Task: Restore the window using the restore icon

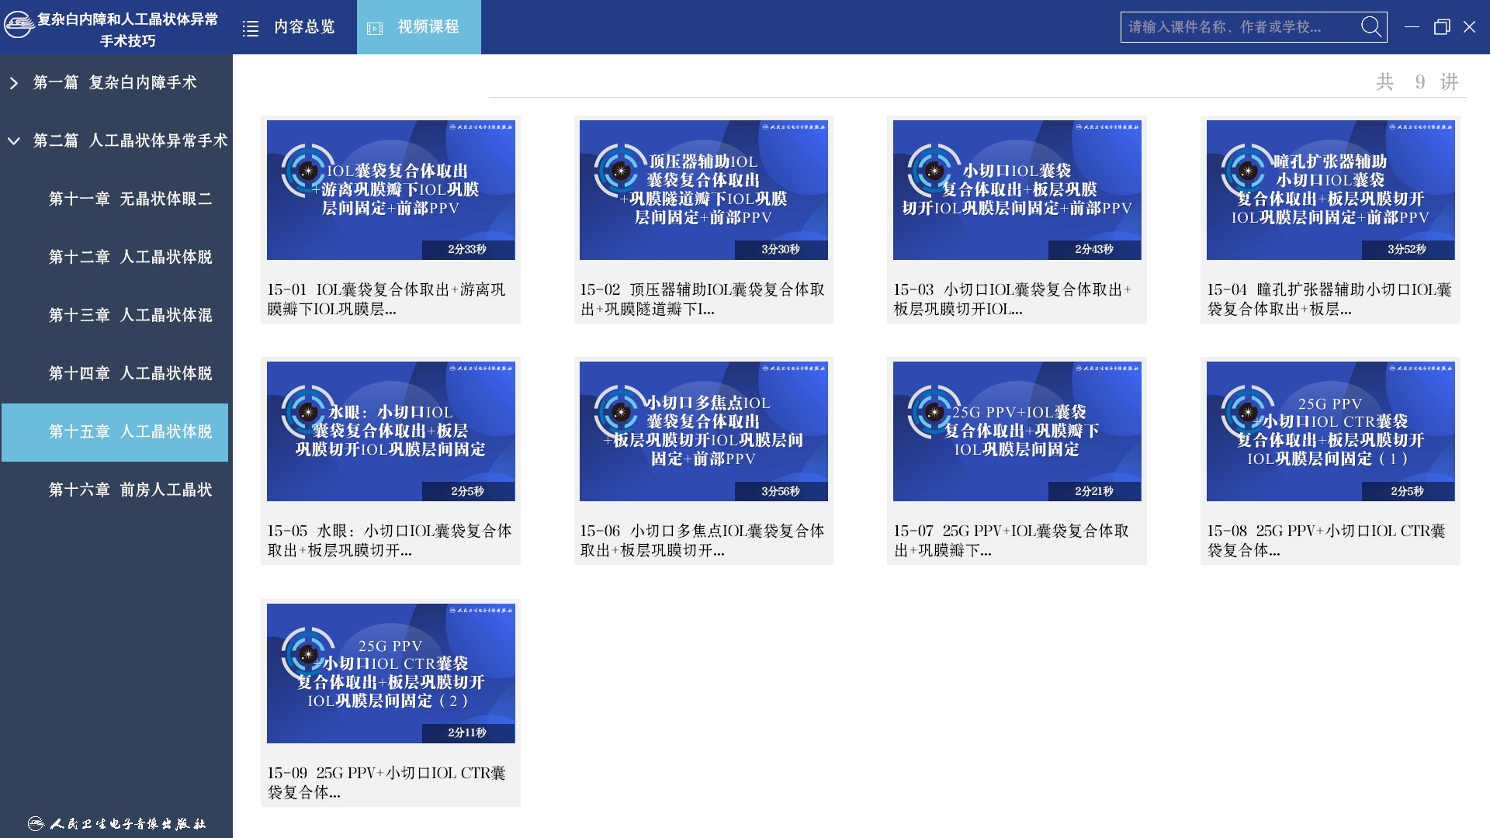Action: tap(1442, 27)
